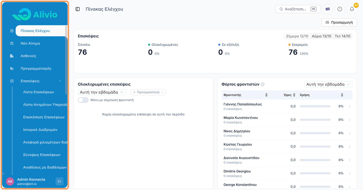Open the Greek flag language selector
The image size is (363, 190).
pos(328,9)
